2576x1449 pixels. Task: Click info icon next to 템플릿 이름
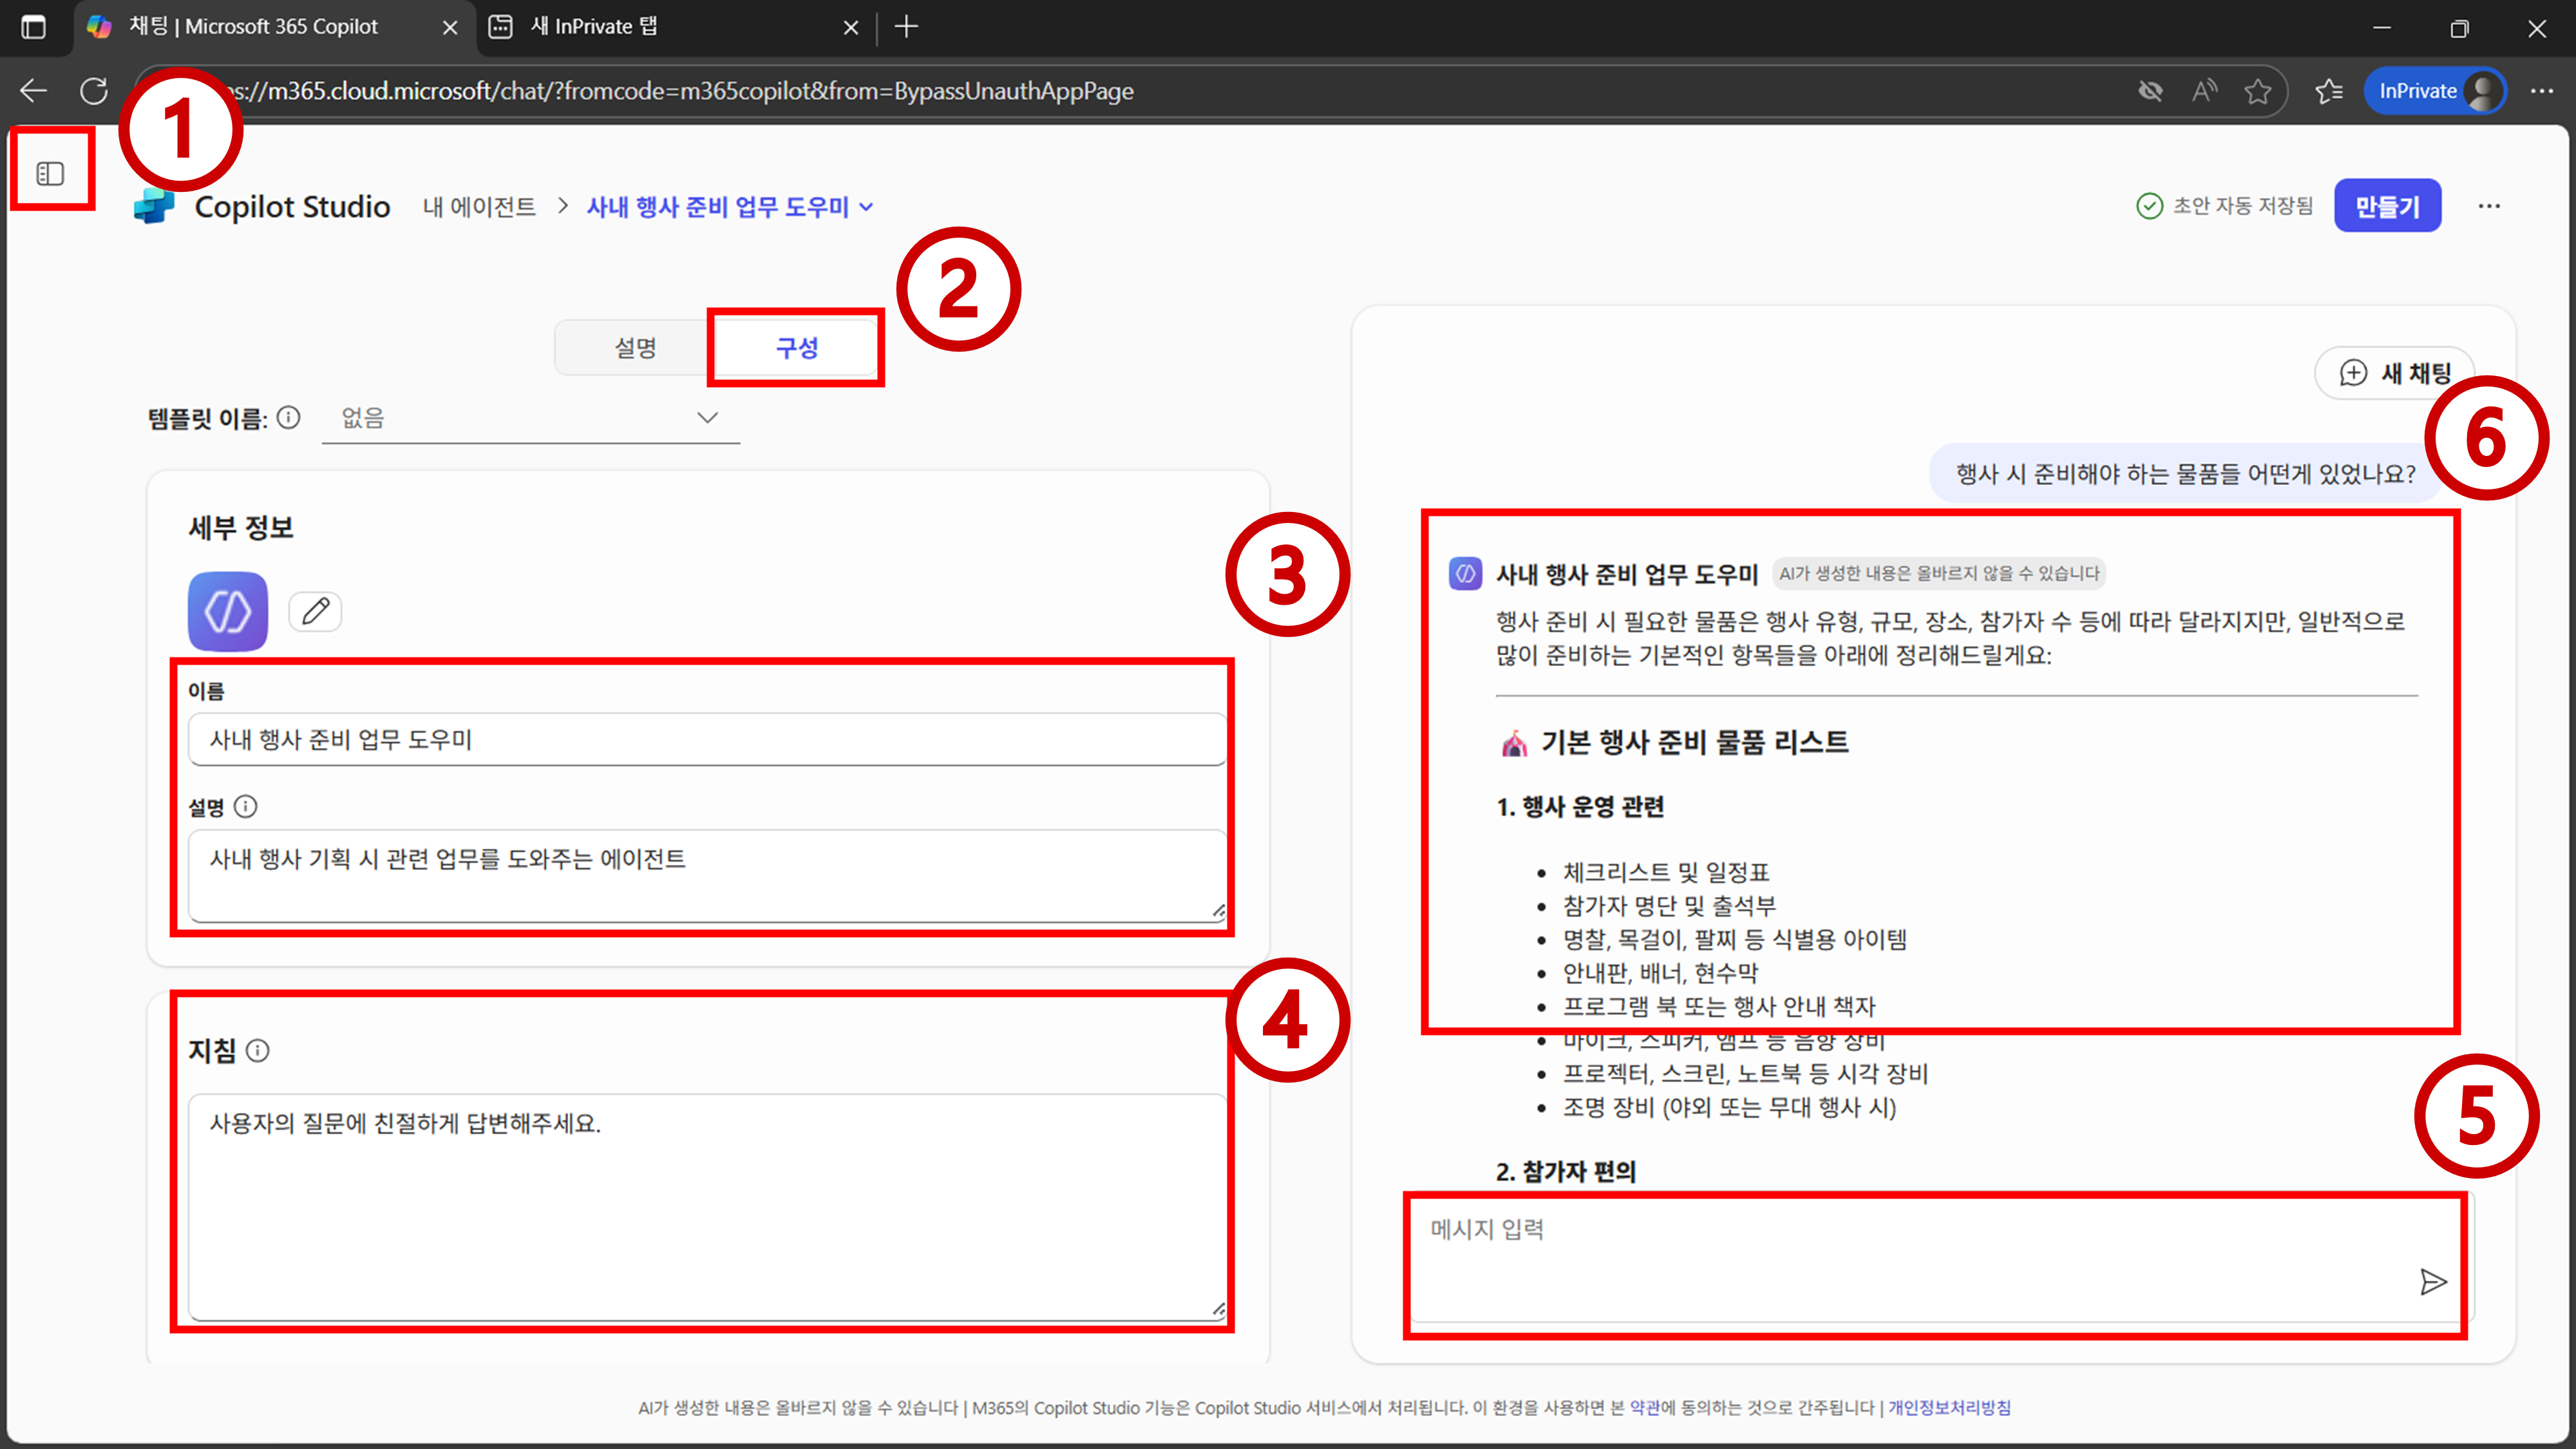(x=289, y=418)
